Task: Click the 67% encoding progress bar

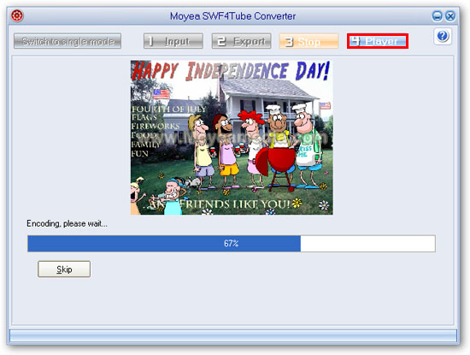Action: (x=232, y=244)
